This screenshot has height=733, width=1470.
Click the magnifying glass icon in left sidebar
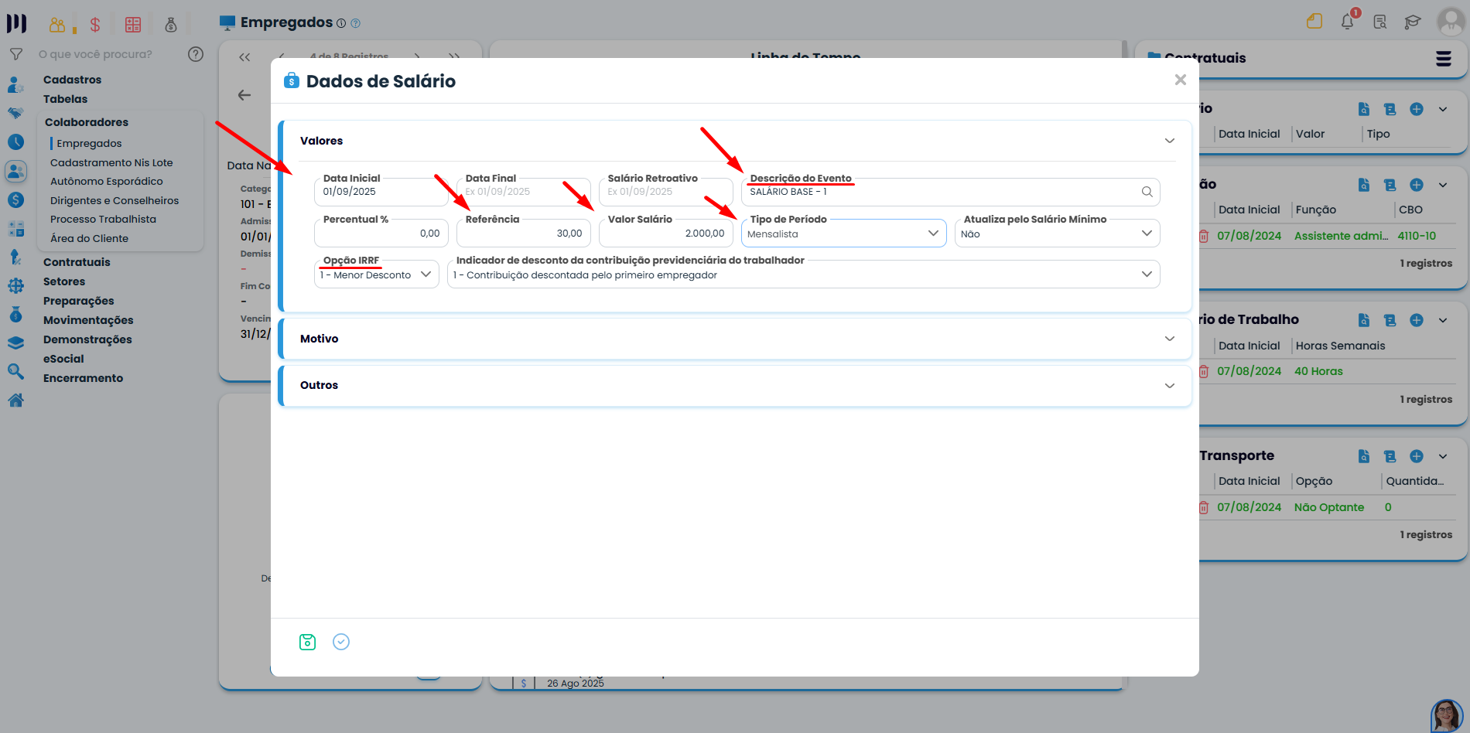click(15, 371)
